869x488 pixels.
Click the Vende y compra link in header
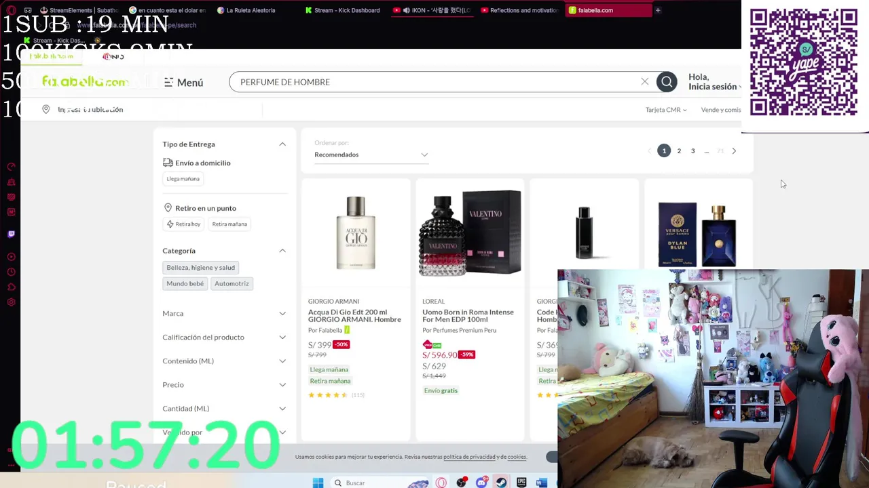[x=721, y=110]
